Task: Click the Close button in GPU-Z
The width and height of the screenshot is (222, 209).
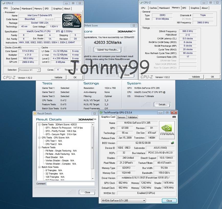Action: pos(169,201)
